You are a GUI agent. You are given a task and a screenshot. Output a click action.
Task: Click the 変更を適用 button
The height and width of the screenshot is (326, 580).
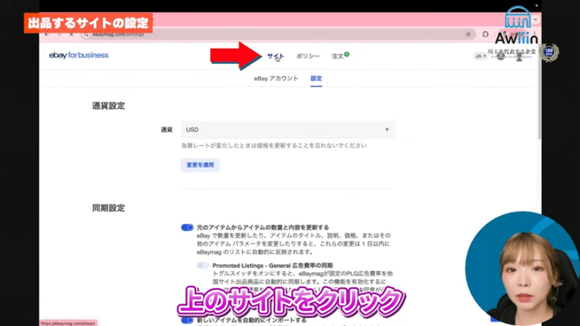[x=200, y=164]
